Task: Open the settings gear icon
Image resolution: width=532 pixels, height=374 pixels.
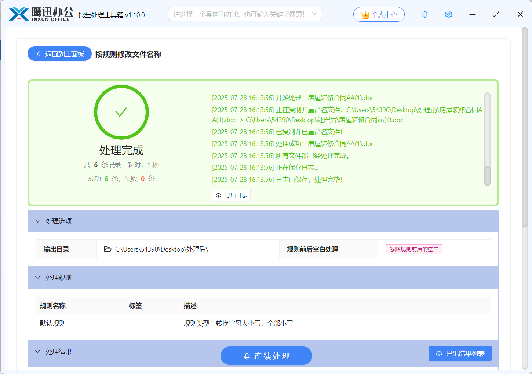Action: point(448,14)
